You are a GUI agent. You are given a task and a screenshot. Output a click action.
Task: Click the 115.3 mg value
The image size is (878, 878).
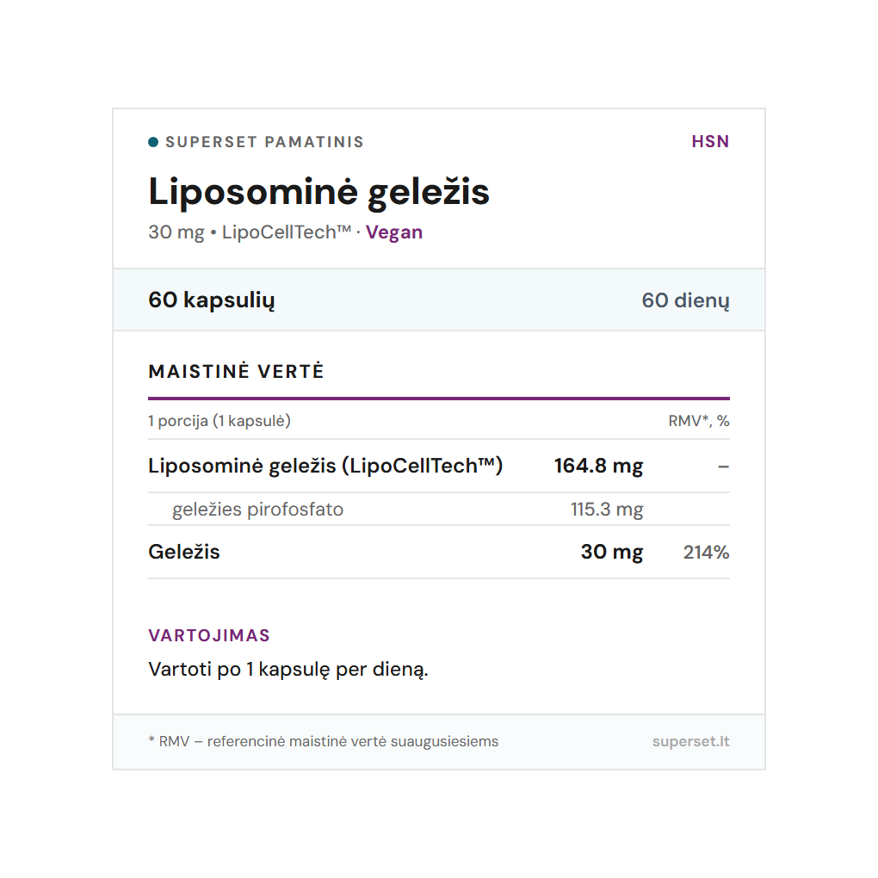pyautogui.click(x=607, y=510)
